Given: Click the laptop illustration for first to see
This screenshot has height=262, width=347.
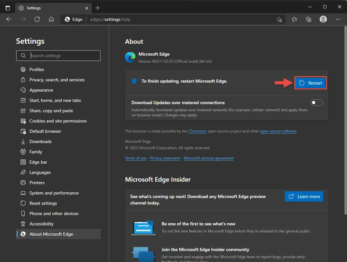Looking at the screenshot, I should point(143,228).
